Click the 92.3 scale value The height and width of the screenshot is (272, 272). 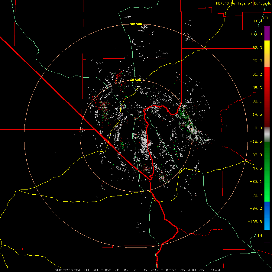(x=257, y=47)
